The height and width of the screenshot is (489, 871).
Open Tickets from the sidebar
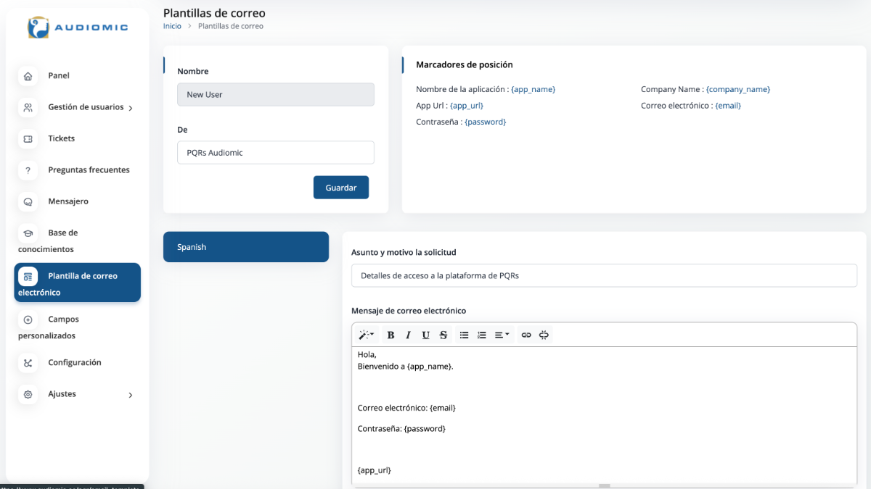62,138
